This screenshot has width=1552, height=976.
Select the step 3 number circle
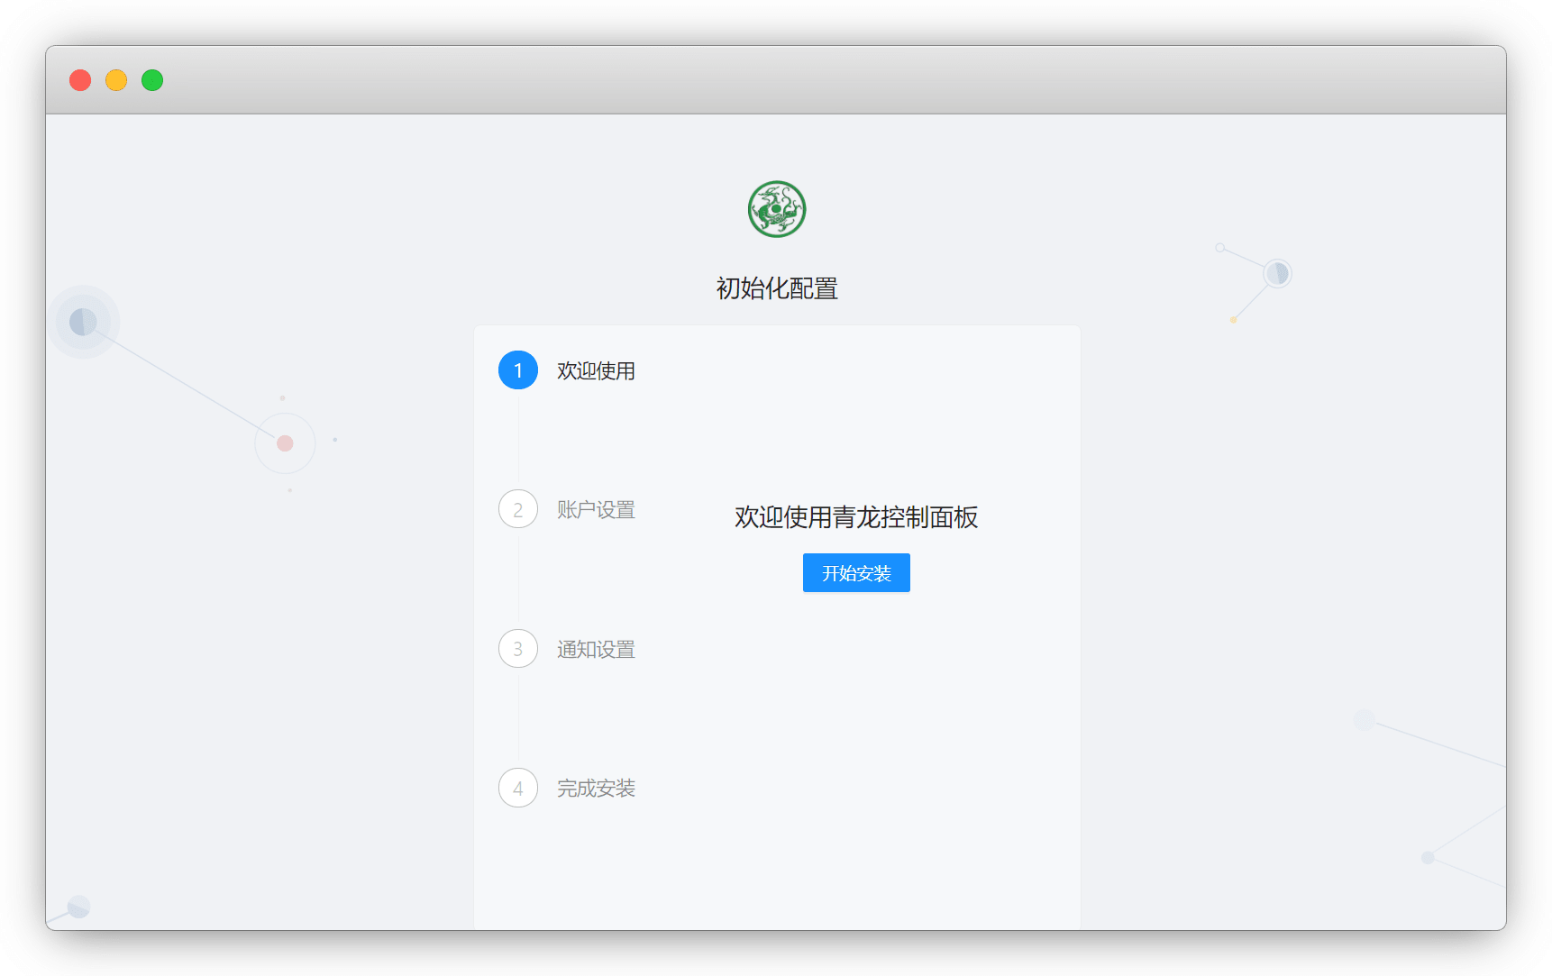[x=518, y=649]
